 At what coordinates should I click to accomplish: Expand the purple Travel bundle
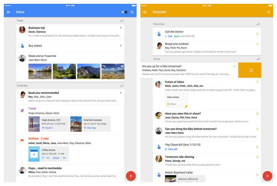[x=32, y=109]
